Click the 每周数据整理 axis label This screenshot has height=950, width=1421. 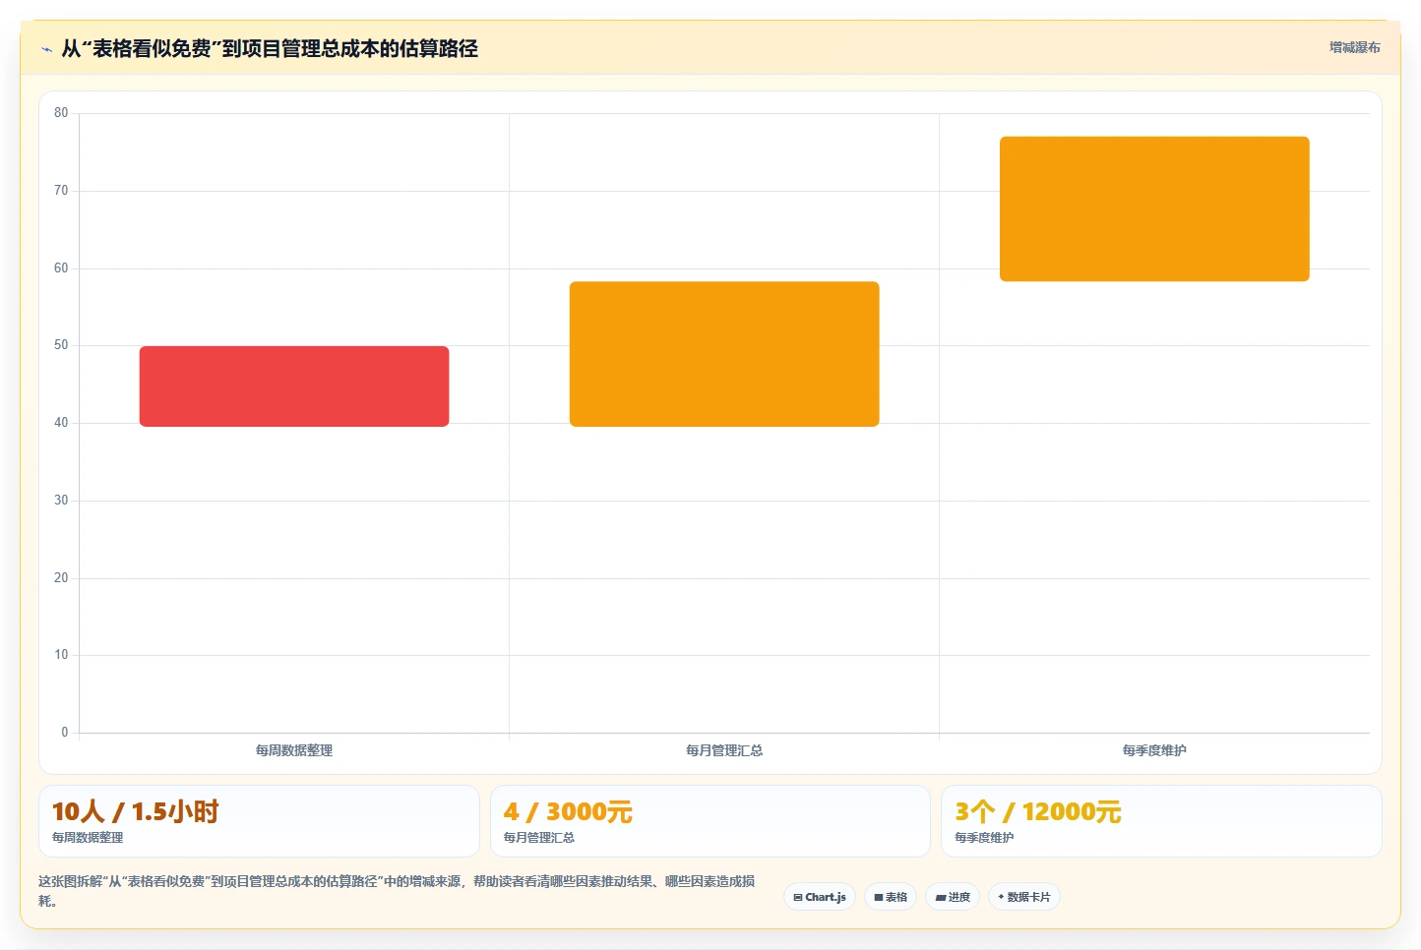tap(294, 750)
